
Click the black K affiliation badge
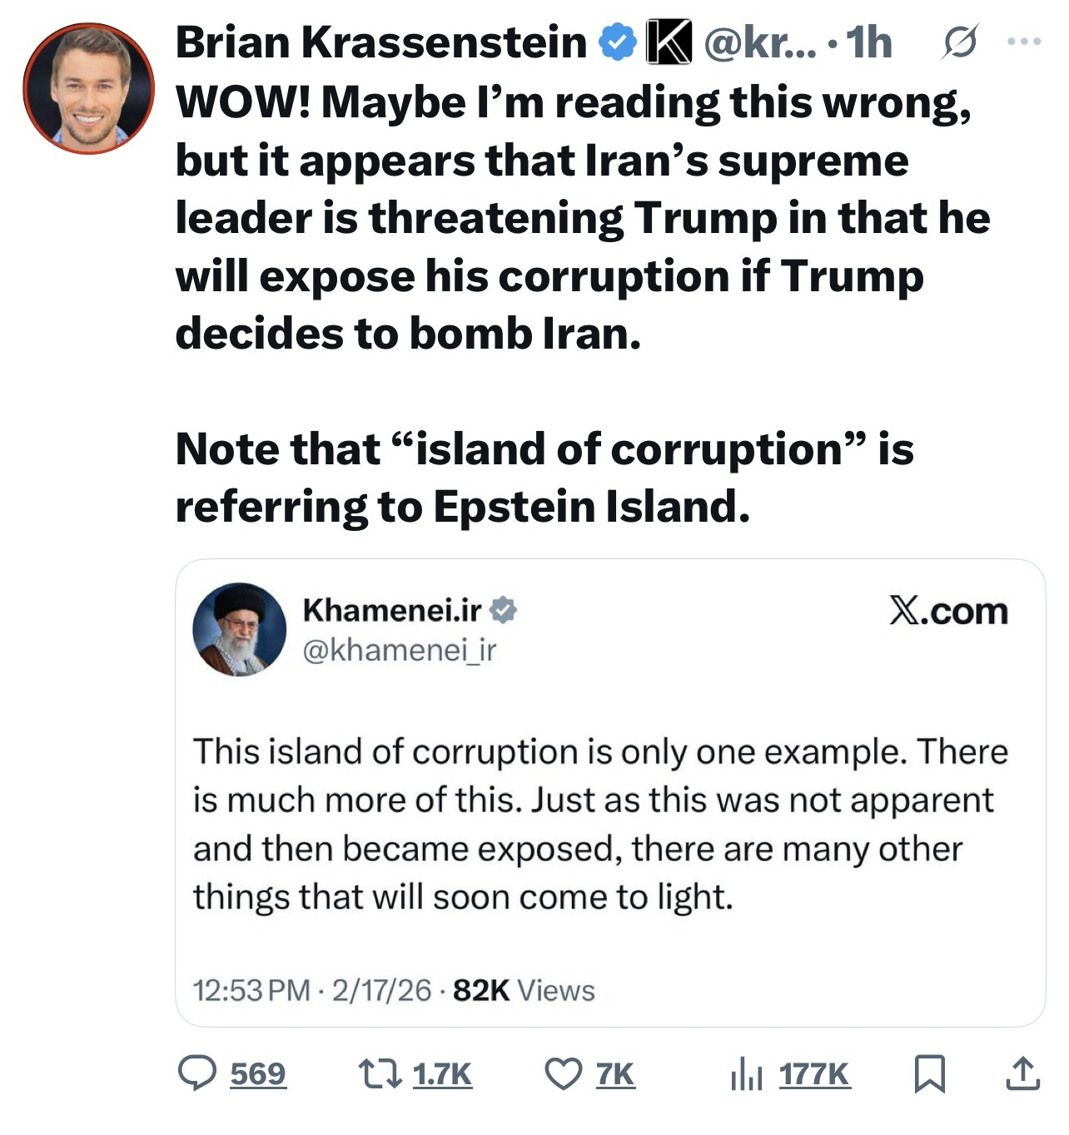pyautogui.click(x=669, y=42)
